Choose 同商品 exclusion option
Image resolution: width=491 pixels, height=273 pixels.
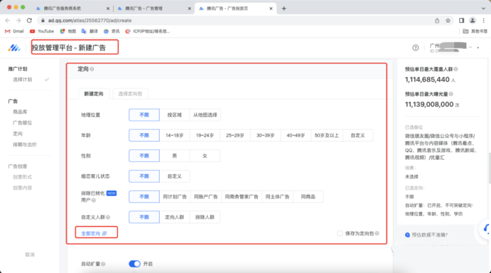(x=308, y=196)
